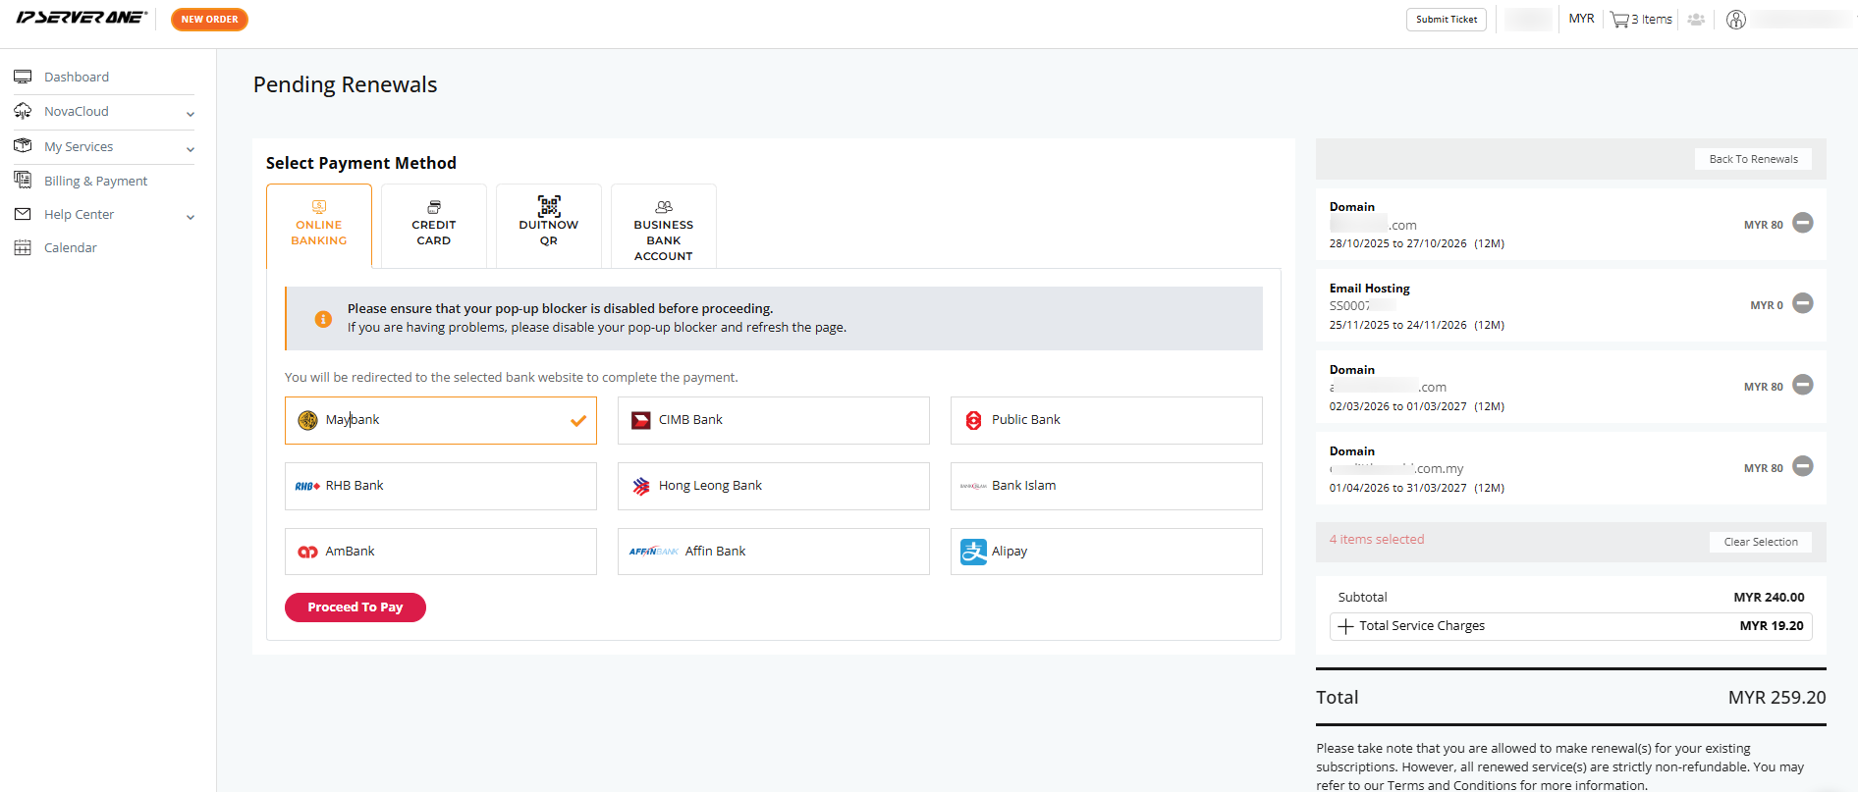Click the IP ServerOne logo
Image resolution: width=1858 pixels, height=792 pixels.
pyautogui.click(x=82, y=18)
